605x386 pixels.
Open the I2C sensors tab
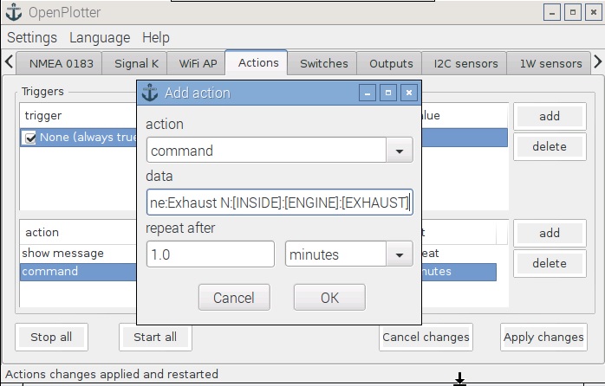pyautogui.click(x=465, y=63)
